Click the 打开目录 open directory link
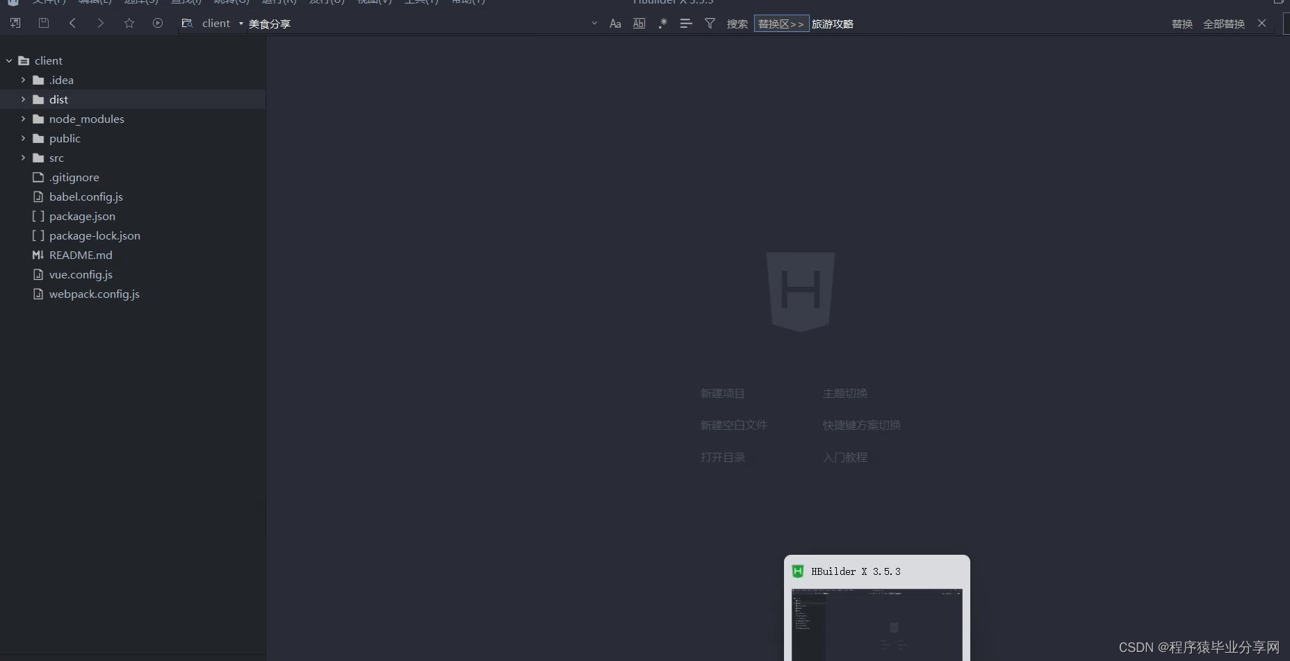Screen dimensions: 1290x661 pos(722,457)
